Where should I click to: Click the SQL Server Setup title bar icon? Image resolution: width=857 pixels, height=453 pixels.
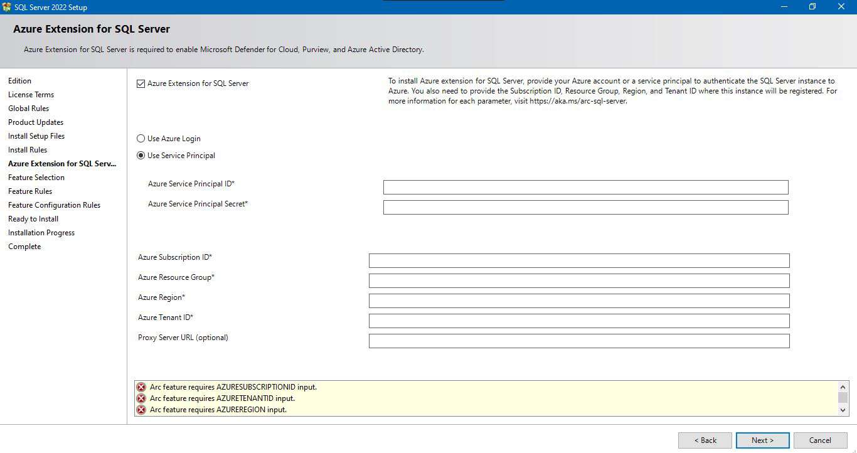tap(7, 7)
